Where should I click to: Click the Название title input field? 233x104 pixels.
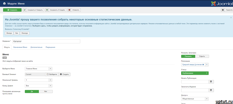(46, 41)
